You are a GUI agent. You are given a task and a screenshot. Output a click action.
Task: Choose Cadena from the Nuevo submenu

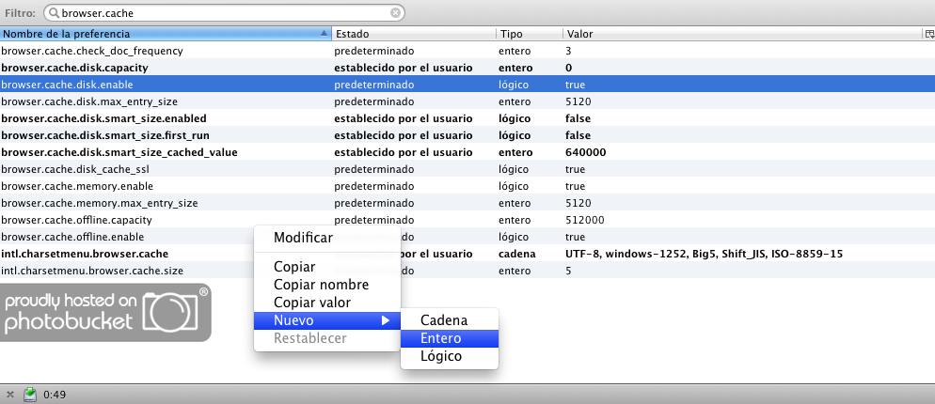443,320
